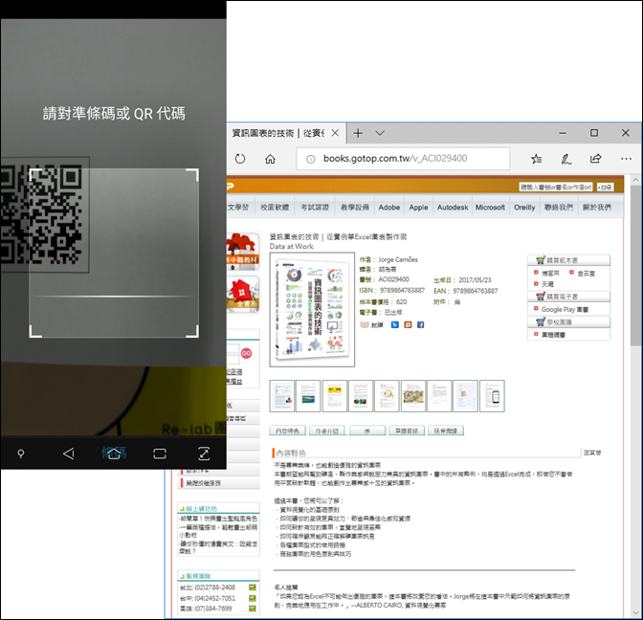
Task: Open the 教學設備 navigation menu
Action: click(x=355, y=208)
